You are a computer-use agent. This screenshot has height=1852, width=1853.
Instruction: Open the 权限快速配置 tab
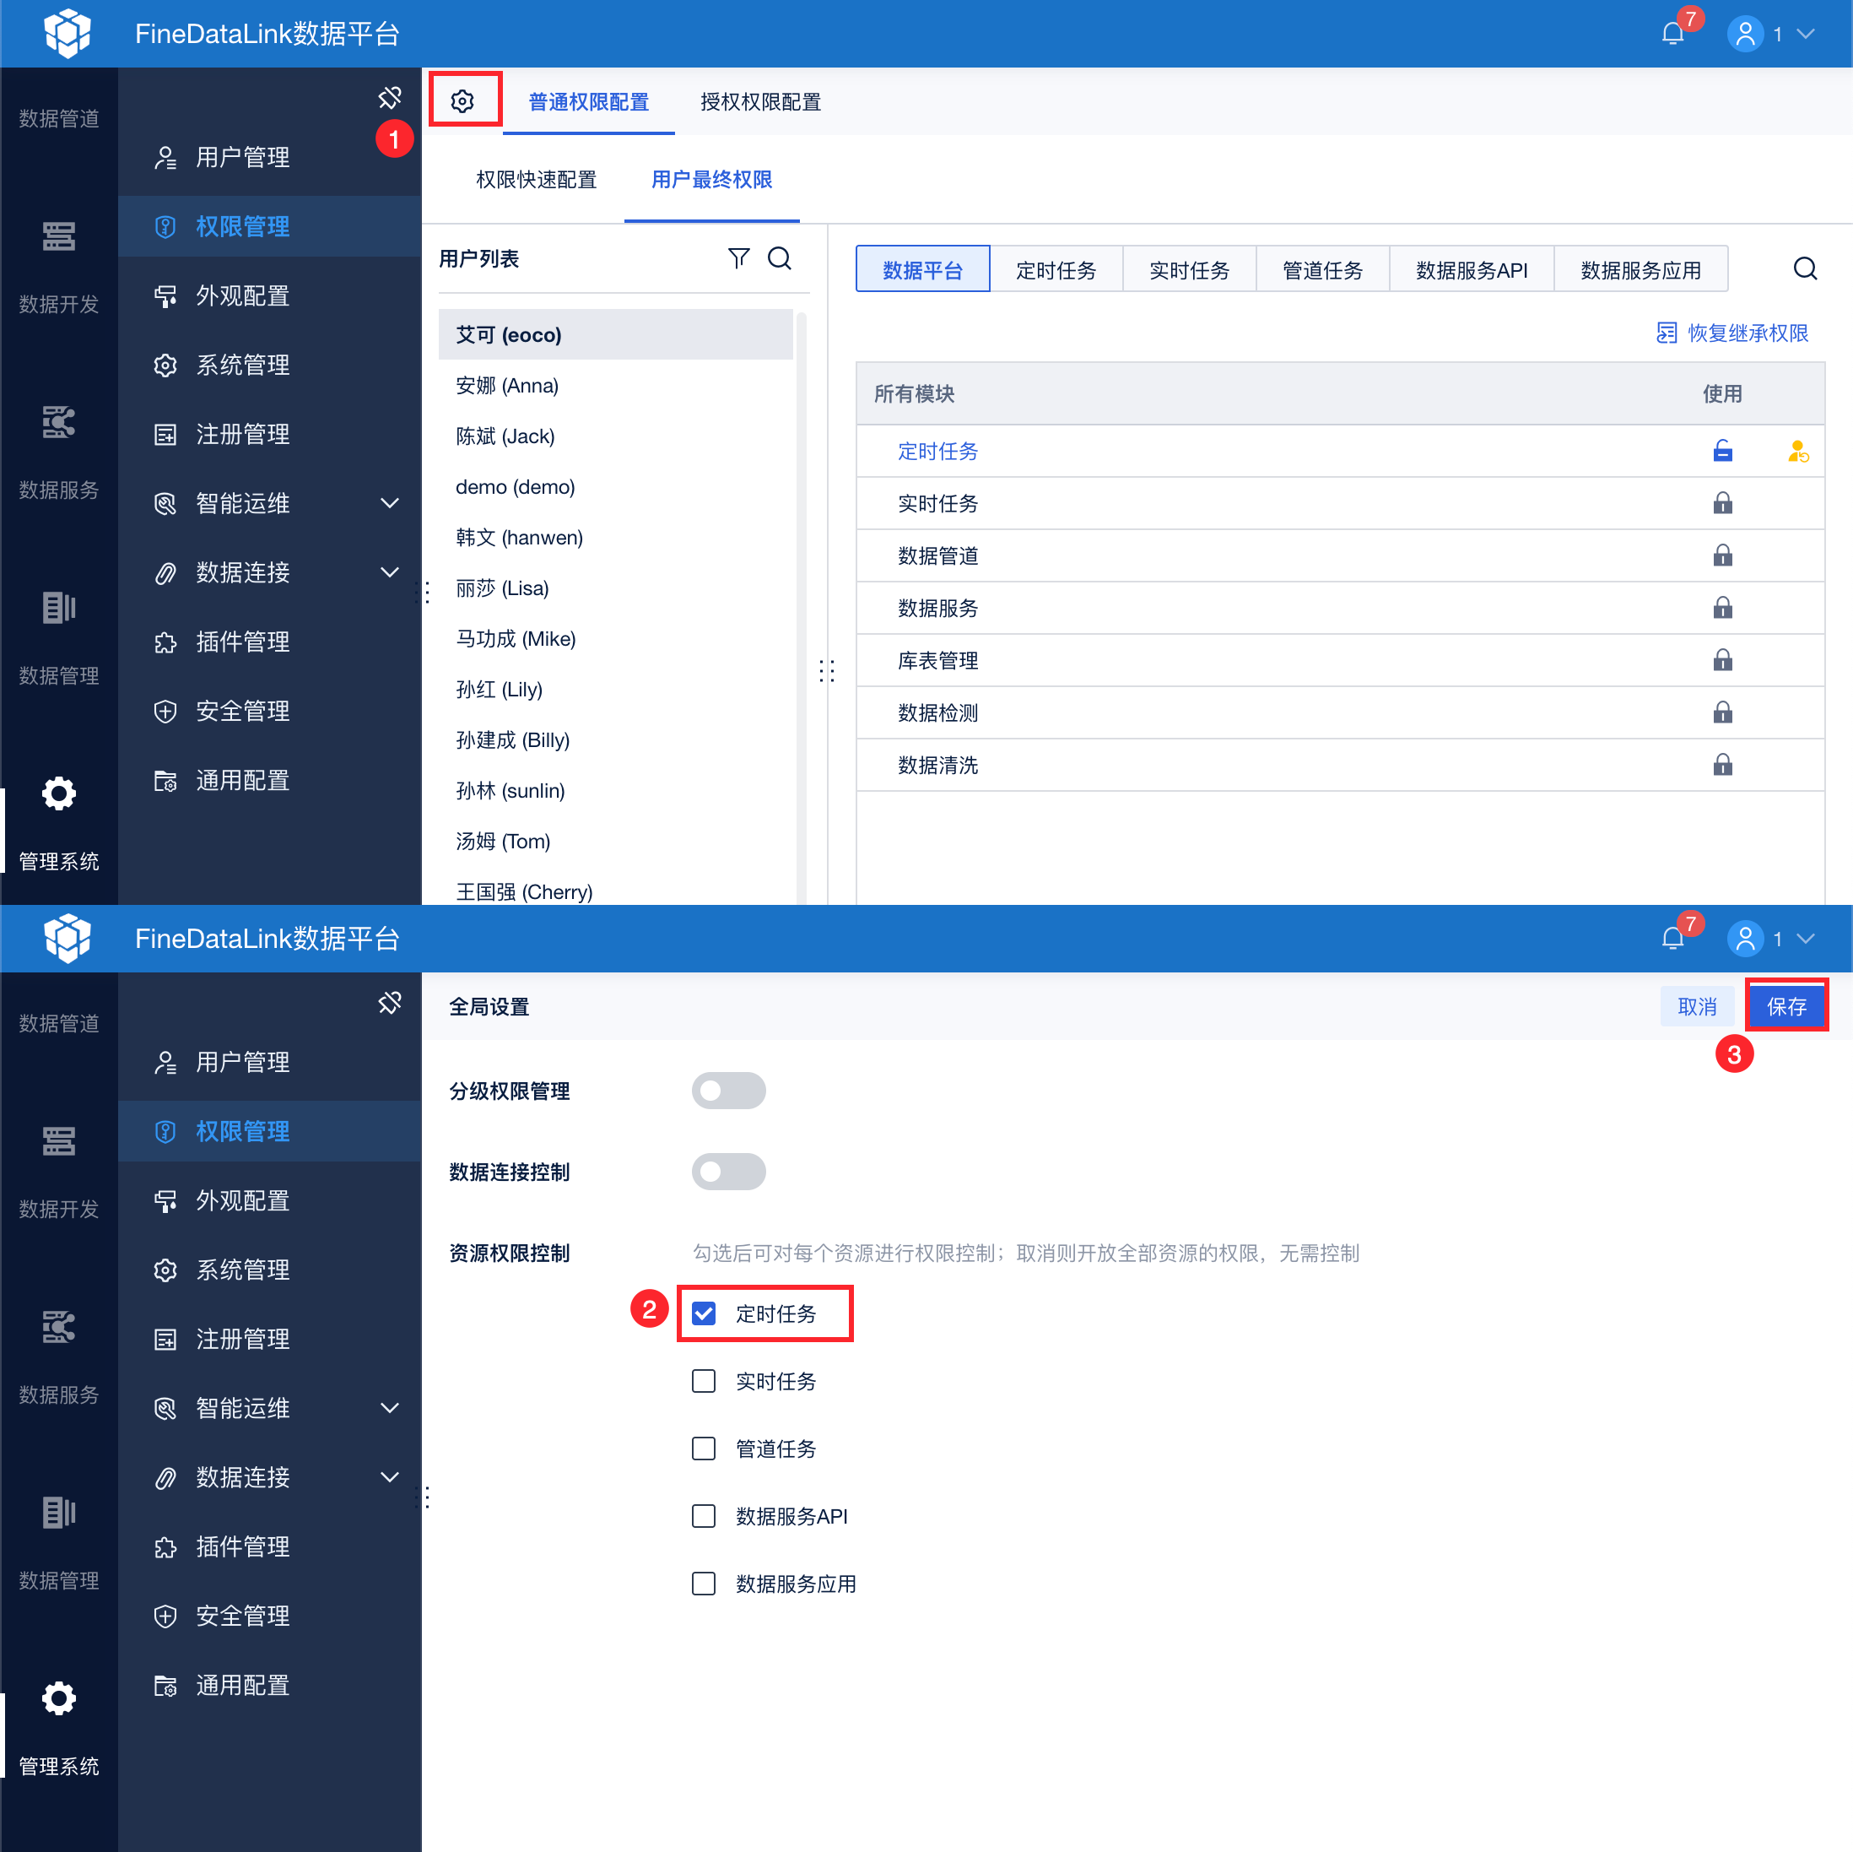point(536,180)
